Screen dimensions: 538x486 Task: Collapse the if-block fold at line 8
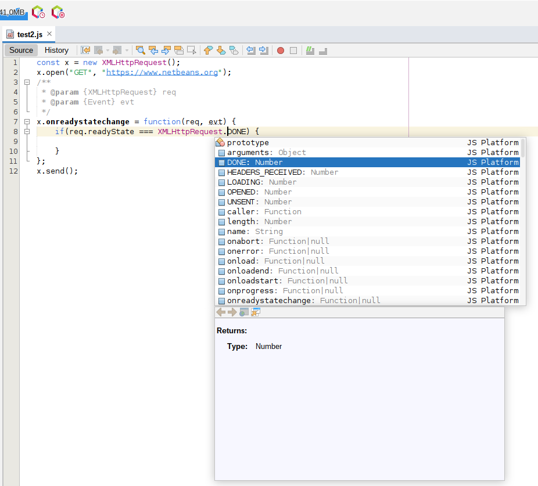coord(27,132)
